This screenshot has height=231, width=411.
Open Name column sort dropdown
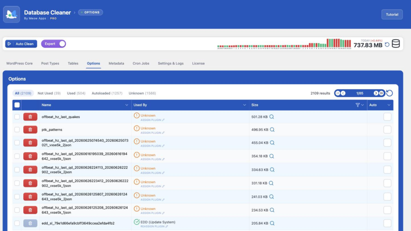126,105
